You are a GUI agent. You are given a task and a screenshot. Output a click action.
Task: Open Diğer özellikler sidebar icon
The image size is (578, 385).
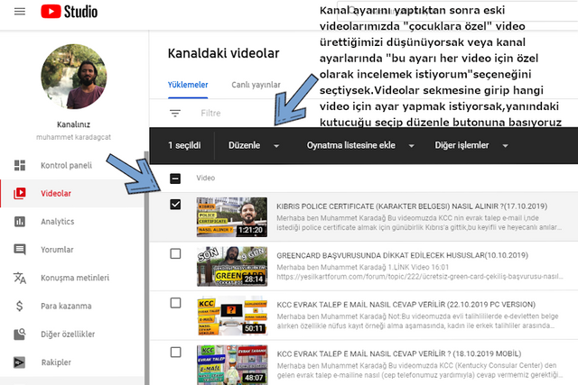click(x=20, y=335)
